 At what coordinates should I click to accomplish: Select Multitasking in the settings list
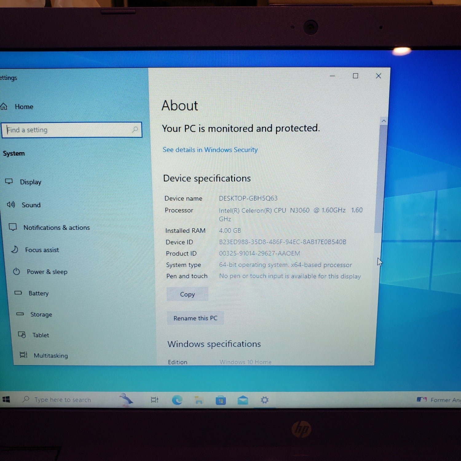click(51, 356)
